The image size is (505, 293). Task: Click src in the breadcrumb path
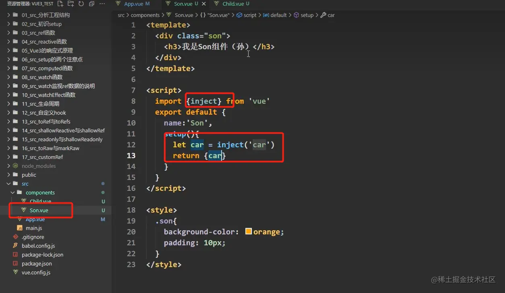(121, 15)
